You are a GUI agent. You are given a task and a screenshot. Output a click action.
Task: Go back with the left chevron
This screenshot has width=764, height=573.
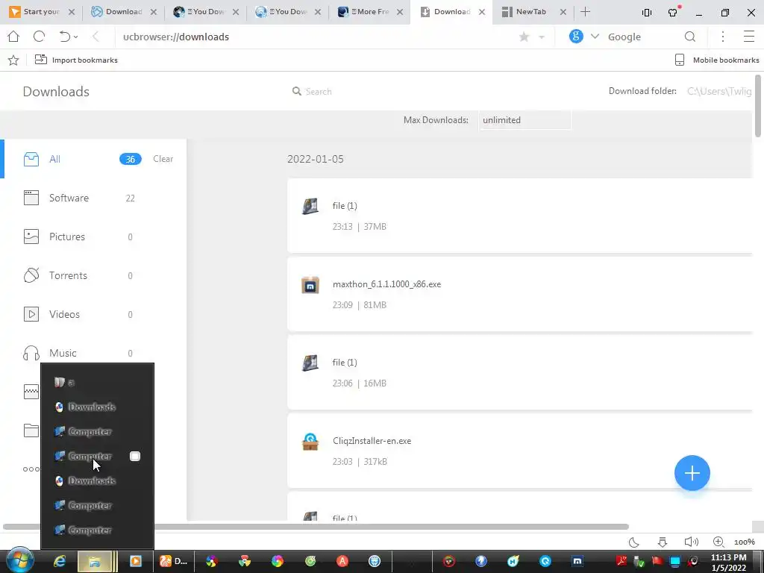tap(95, 37)
